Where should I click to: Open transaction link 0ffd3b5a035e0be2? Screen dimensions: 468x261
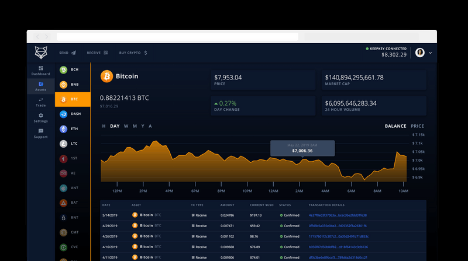tap(338, 226)
